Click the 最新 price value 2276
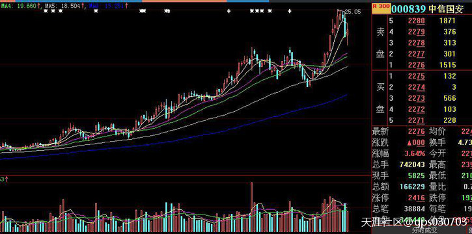 pos(416,131)
